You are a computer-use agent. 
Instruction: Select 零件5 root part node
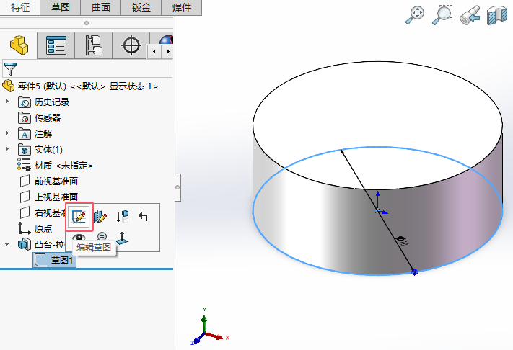pyautogui.click(x=87, y=86)
